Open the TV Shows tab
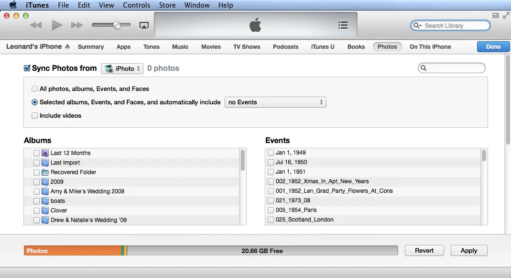 point(247,47)
